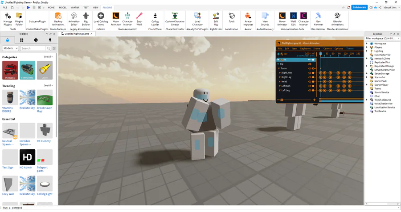Viewport: 401px width, 212px height.
Task: Open the Camera menu in Moon Animator
Action: 327,48
